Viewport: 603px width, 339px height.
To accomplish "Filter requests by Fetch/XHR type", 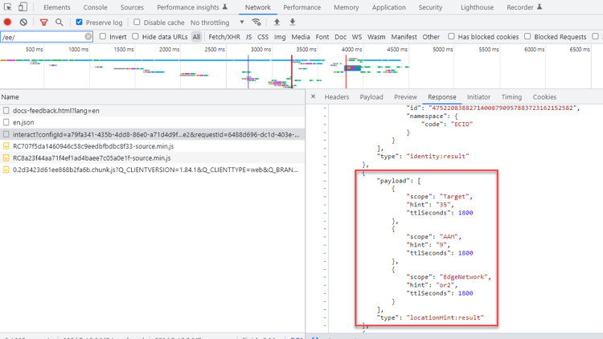I will [224, 37].
